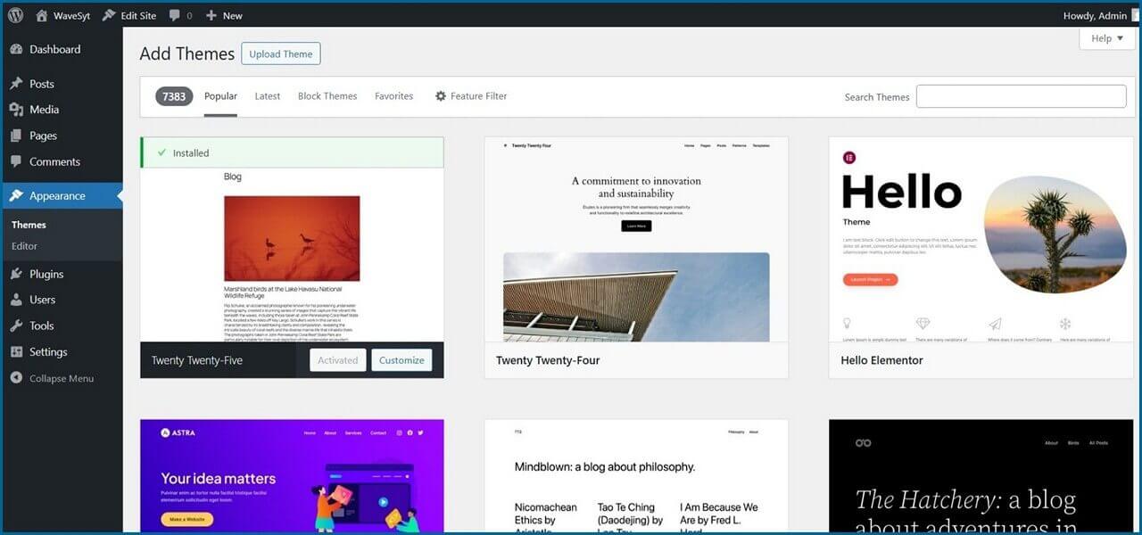
Task: Click the Users icon in sidebar
Action: coord(16,300)
